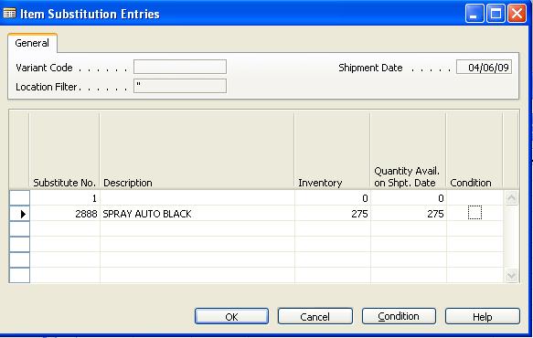
Task: Click Inventory value 0 in row 1
Action: (333, 198)
